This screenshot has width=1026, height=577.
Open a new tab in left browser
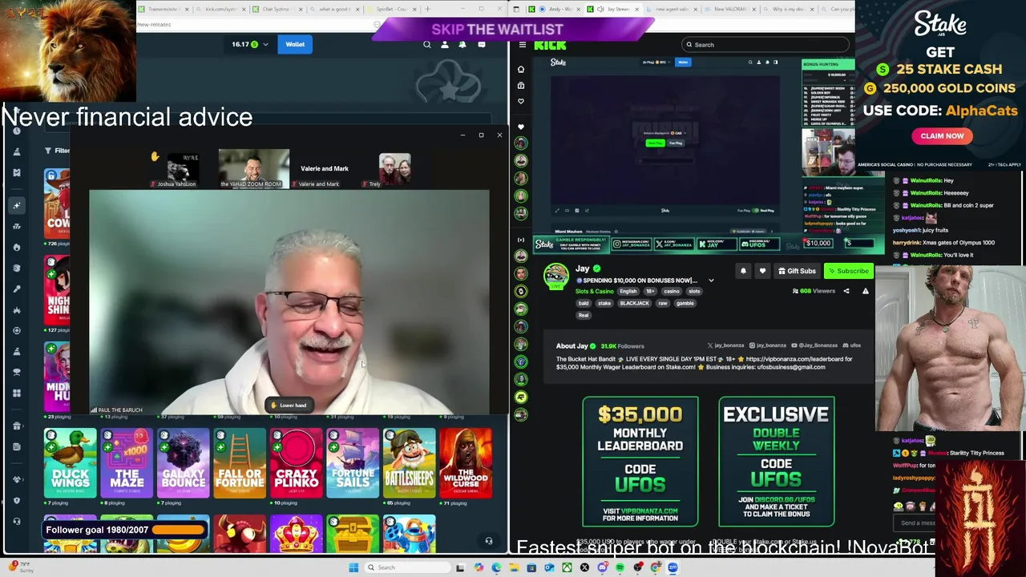(x=427, y=9)
